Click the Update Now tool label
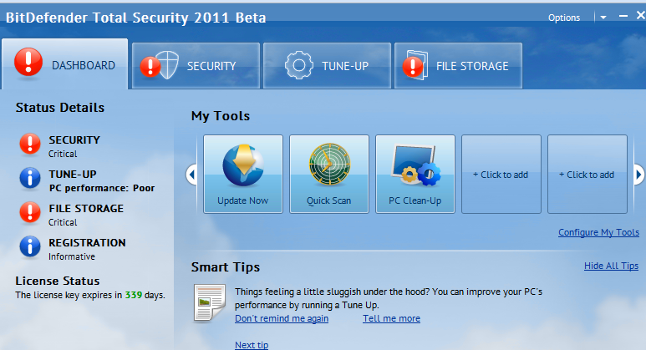The width and height of the screenshot is (646, 350). click(x=242, y=200)
